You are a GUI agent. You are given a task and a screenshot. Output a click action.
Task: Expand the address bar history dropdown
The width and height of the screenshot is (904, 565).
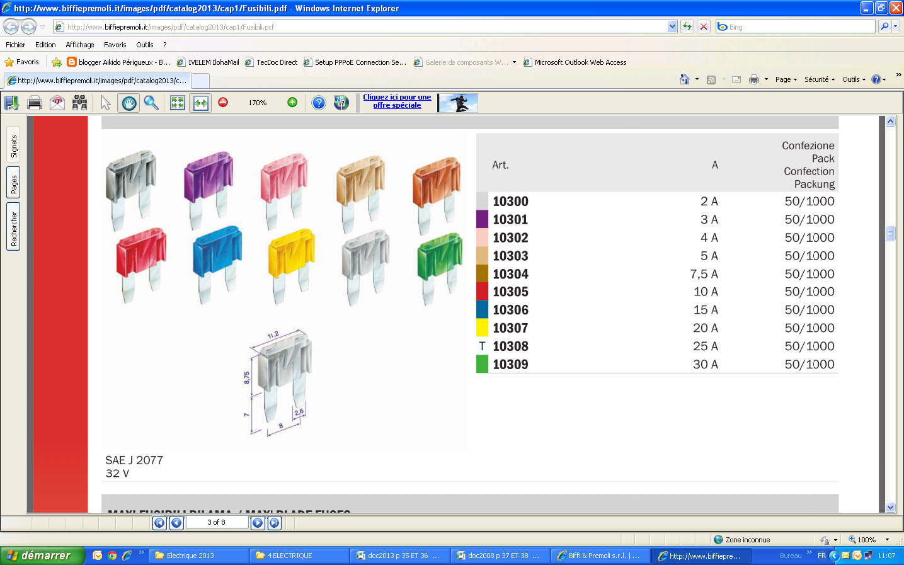(672, 26)
